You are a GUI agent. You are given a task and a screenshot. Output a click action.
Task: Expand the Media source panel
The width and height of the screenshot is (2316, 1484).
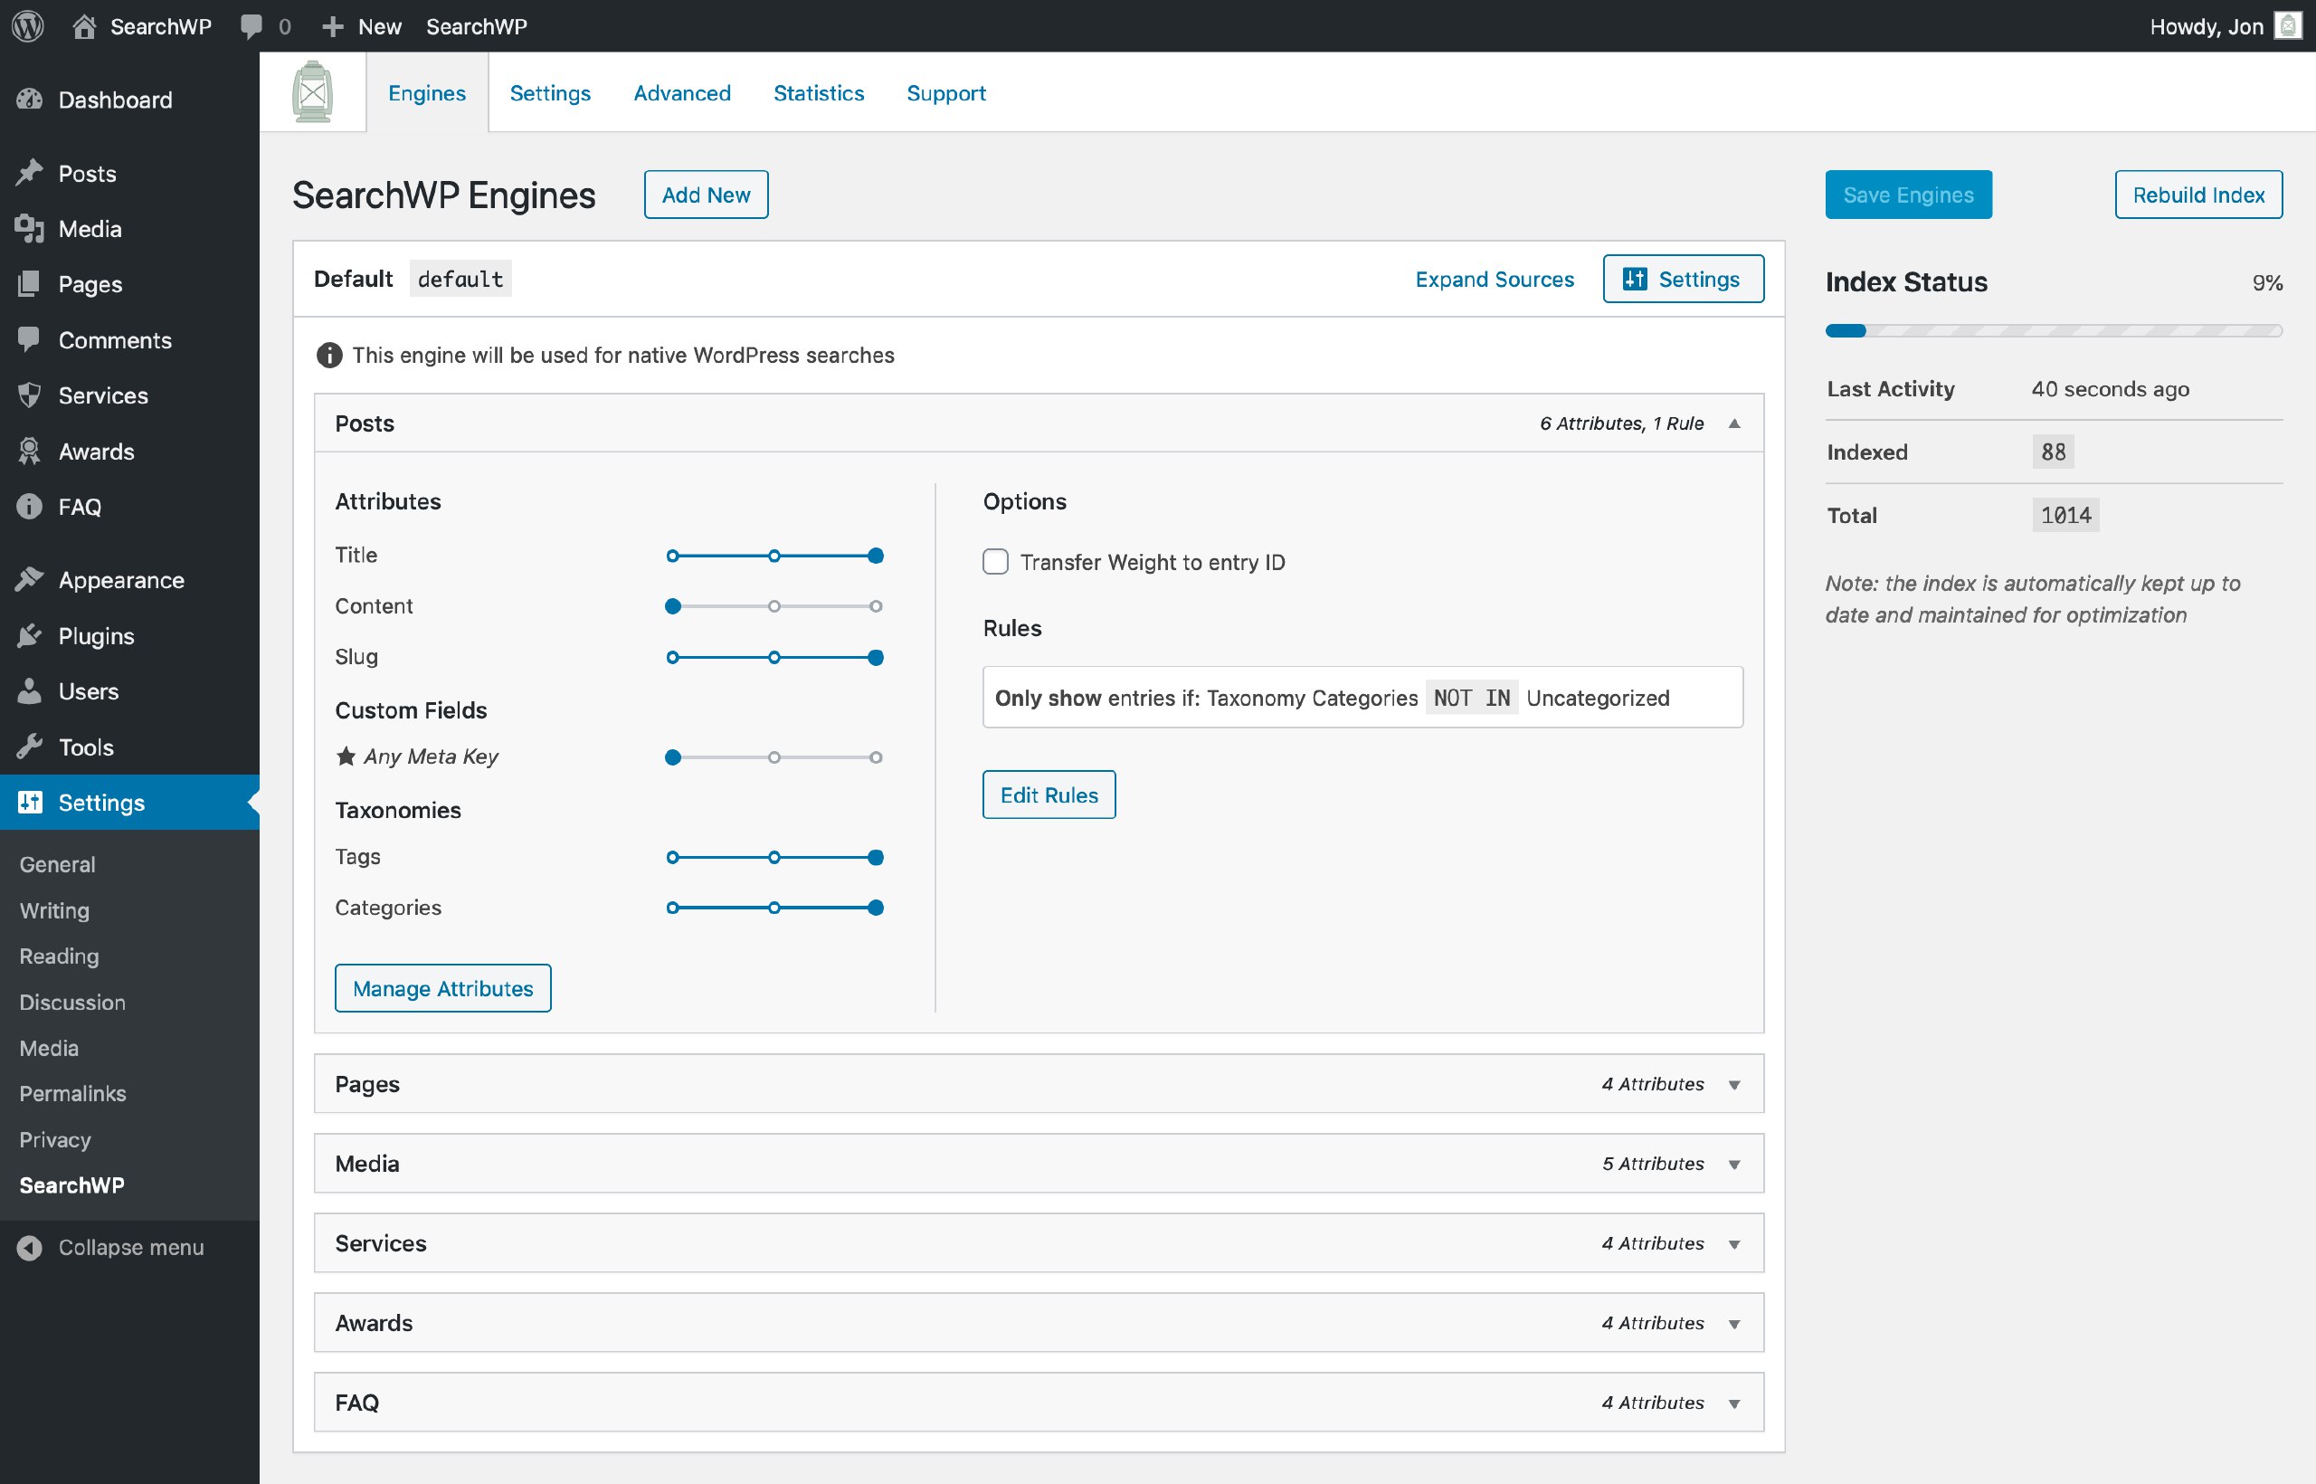(x=1734, y=1164)
